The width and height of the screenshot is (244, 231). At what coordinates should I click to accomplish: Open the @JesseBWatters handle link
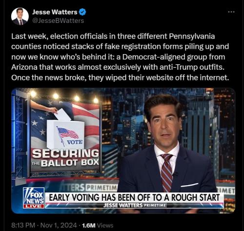(58, 20)
